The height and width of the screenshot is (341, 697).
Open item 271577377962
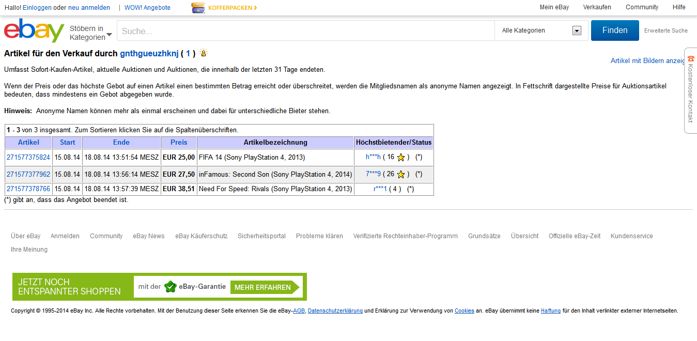(x=28, y=174)
